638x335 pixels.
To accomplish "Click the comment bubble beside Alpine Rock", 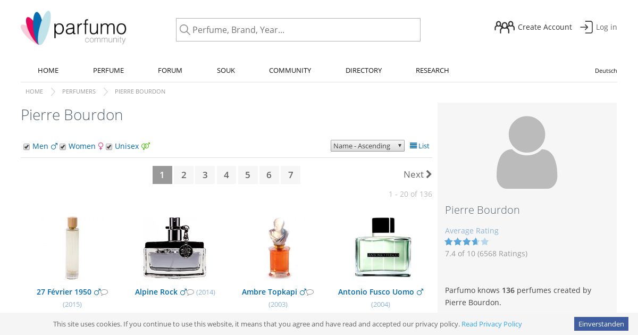I will coord(190,292).
